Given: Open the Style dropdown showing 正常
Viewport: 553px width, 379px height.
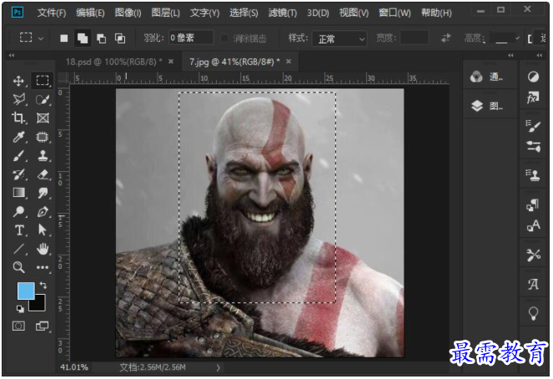Looking at the screenshot, I should tap(339, 38).
